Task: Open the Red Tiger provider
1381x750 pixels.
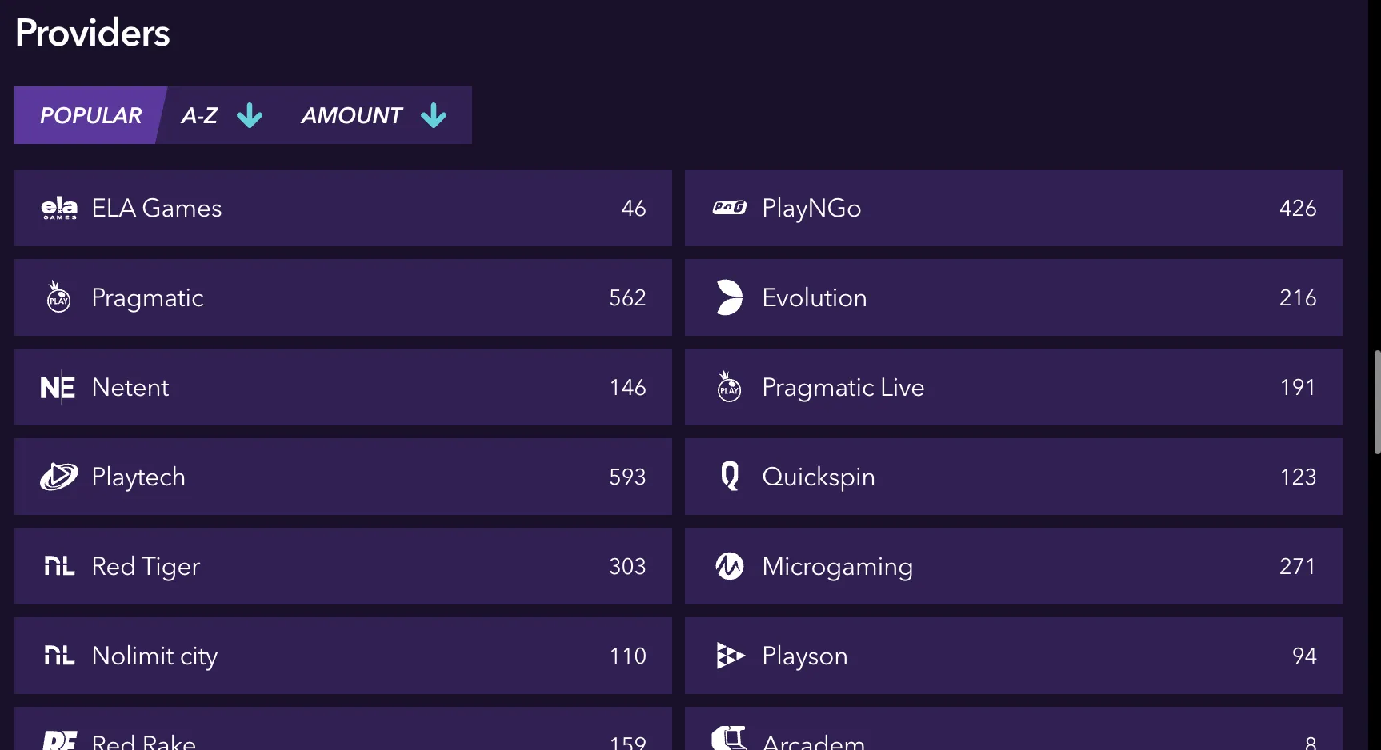Action: [342, 566]
